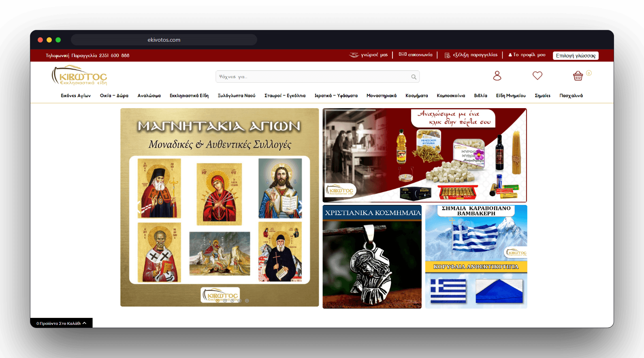Open the 'Αναλώσιμα με ένα κλικ' banner
644x358 pixels.
[x=424, y=155]
